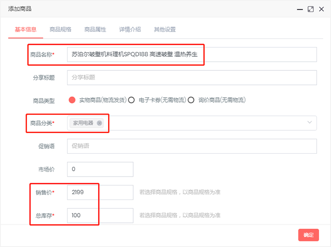Go to the 详情介绍 tab
This screenshot has width=331, height=247.
130,29
